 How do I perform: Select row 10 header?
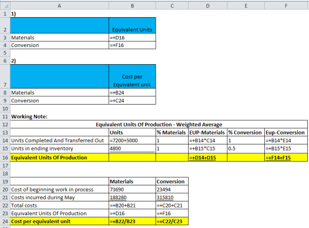click(5, 108)
